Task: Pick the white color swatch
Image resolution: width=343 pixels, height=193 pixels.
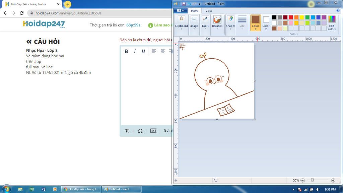Action: click(x=274, y=23)
